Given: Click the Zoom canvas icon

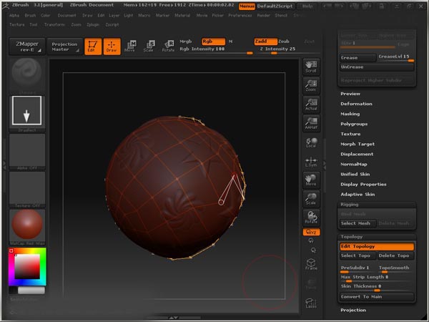Looking at the screenshot, I should [311, 86].
